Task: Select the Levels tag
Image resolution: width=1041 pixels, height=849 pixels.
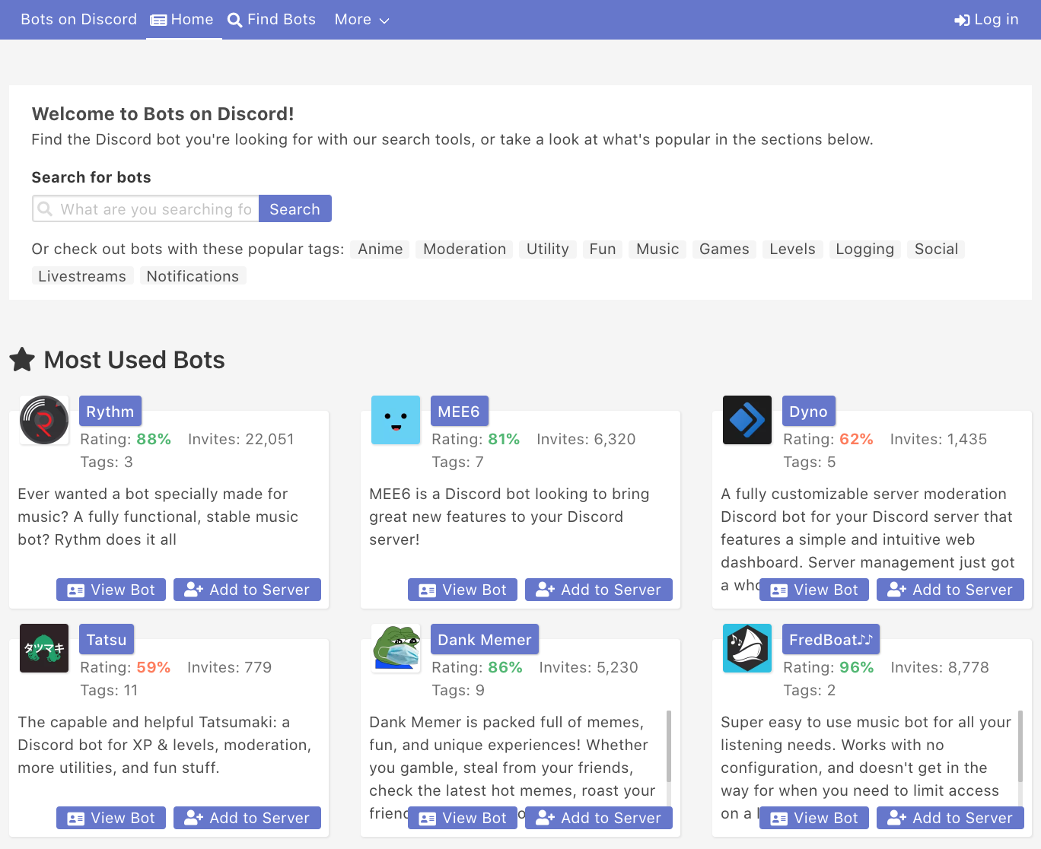Action: 793,250
